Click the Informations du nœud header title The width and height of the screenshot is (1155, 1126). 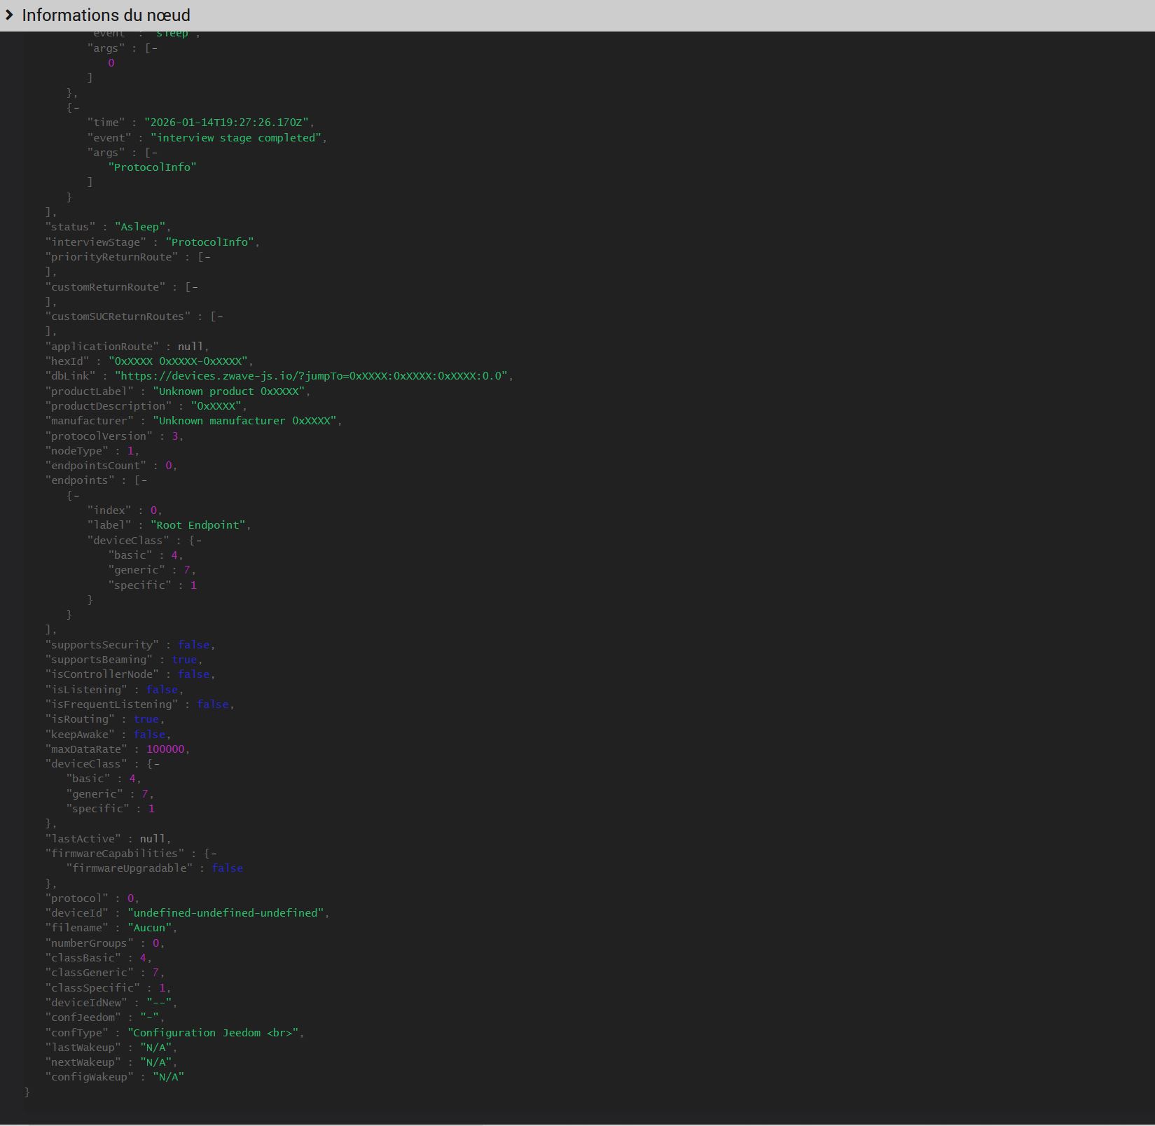coord(106,15)
